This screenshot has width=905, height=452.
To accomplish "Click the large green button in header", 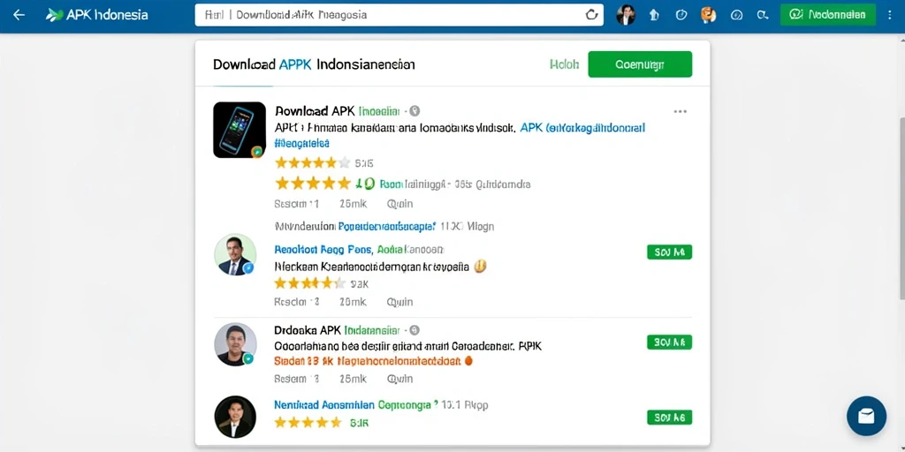I will [640, 64].
